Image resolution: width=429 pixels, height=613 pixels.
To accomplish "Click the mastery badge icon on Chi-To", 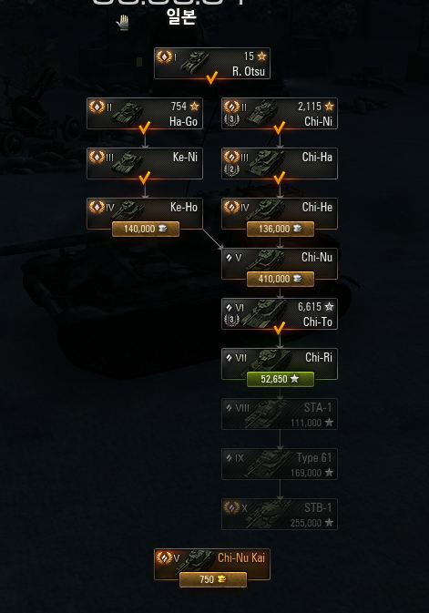I will coord(231,320).
